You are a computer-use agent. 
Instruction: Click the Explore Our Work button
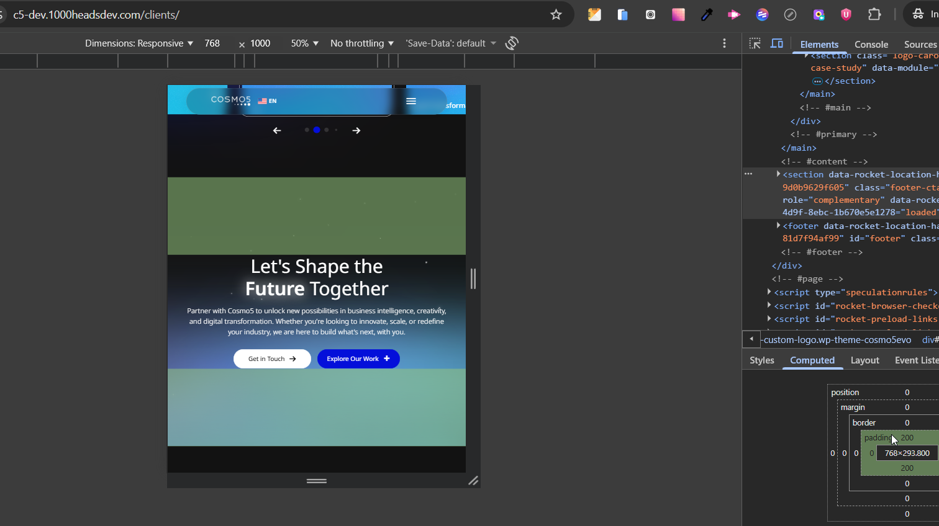(358, 359)
